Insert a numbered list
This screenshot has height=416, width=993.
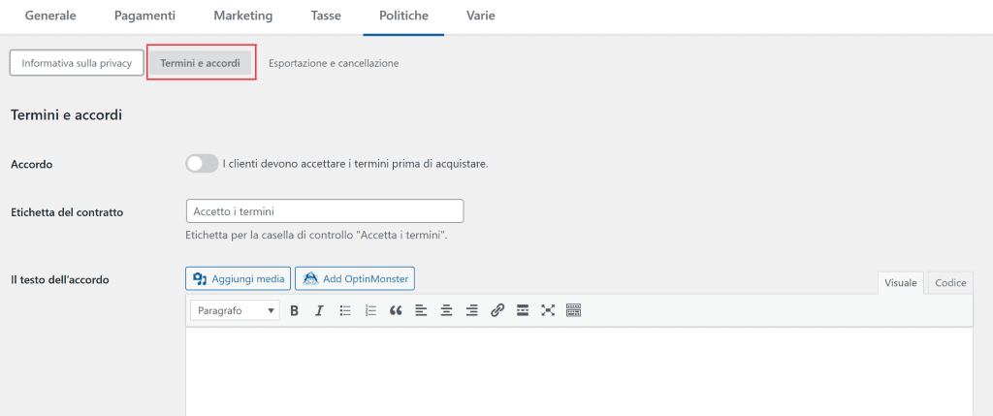370,310
